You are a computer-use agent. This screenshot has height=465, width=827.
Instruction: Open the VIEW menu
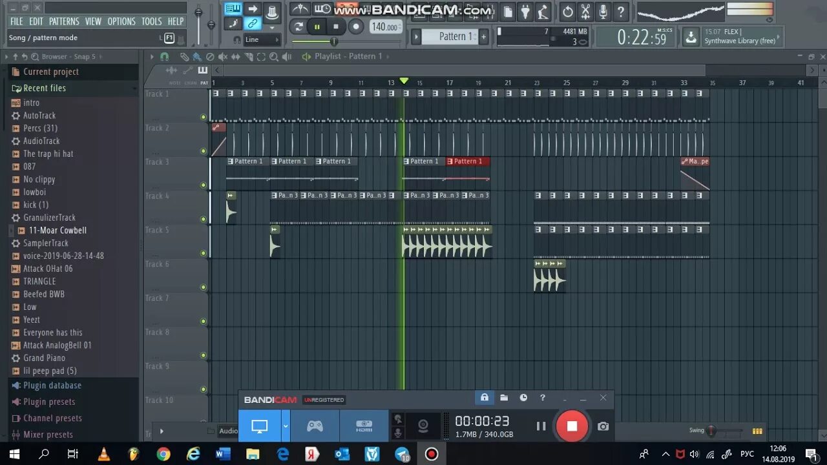93,21
